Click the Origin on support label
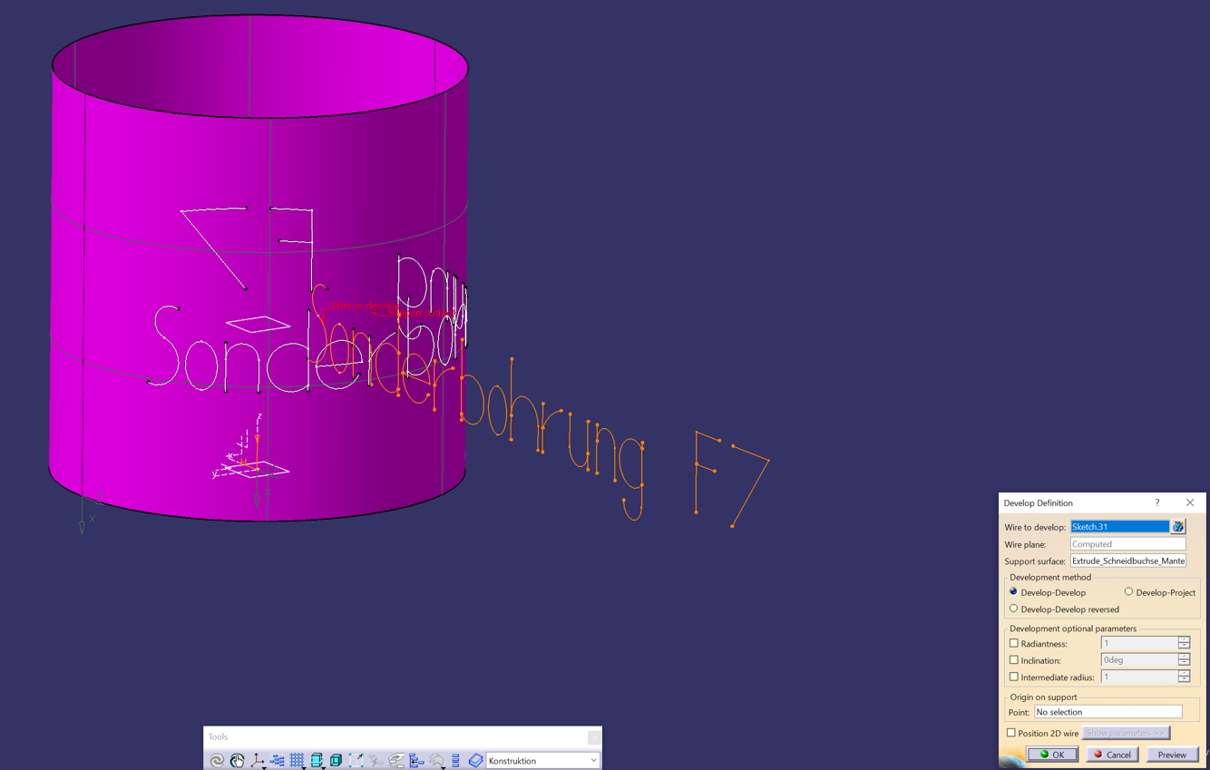This screenshot has width=1210, height=770. click(x=1044, y=697)
